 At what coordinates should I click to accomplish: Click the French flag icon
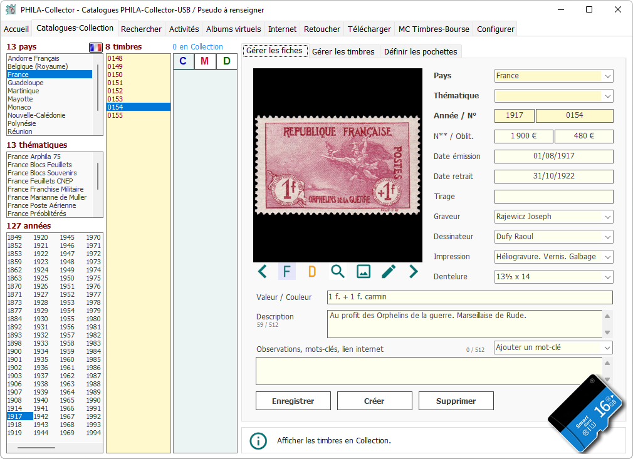pyautogui.click(x=96, y=47)
